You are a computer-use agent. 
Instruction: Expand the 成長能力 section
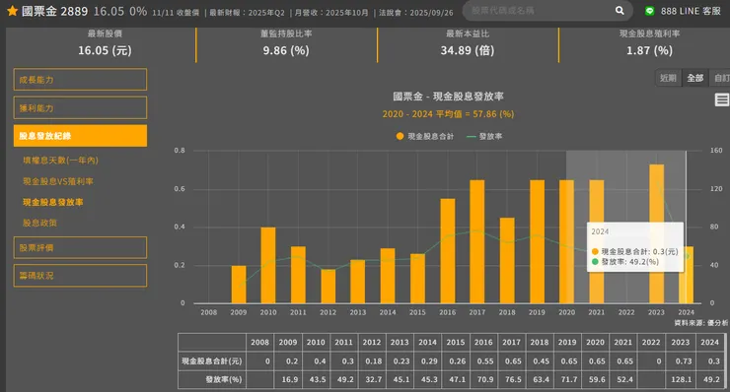pos(80,80)
